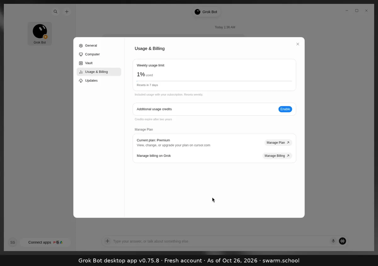Screen dimensions: 378x266
Task: Click the '1%' usage value
Action: (140, 74)
